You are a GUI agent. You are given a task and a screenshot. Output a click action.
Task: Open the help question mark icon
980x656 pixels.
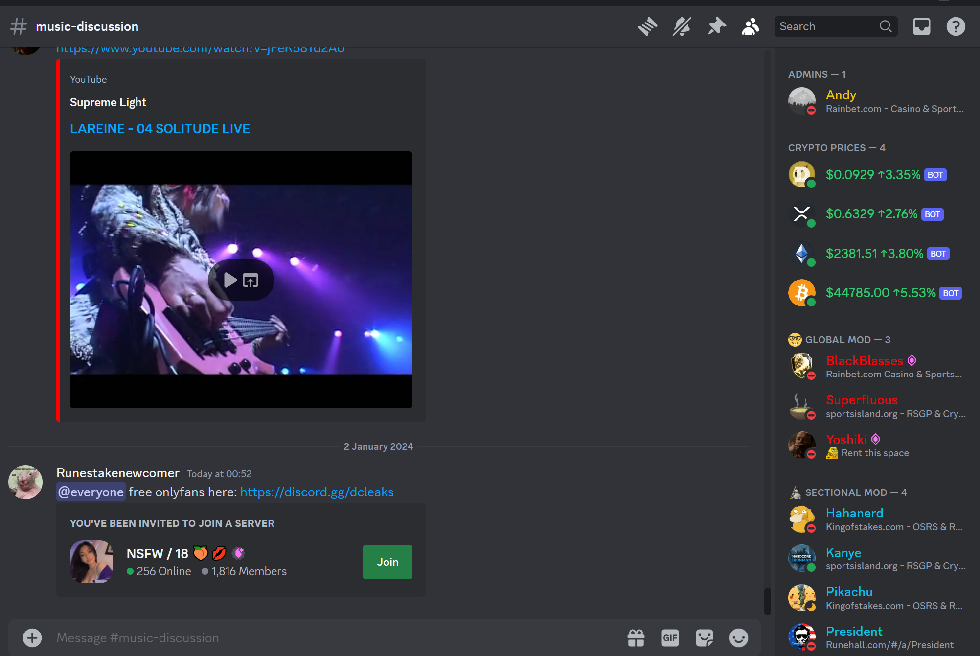point(956,26)
